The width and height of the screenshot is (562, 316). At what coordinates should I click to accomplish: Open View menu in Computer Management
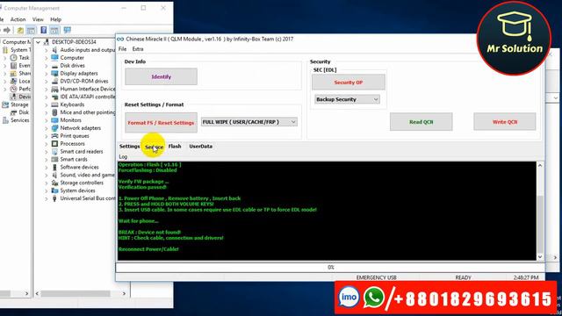38,19
